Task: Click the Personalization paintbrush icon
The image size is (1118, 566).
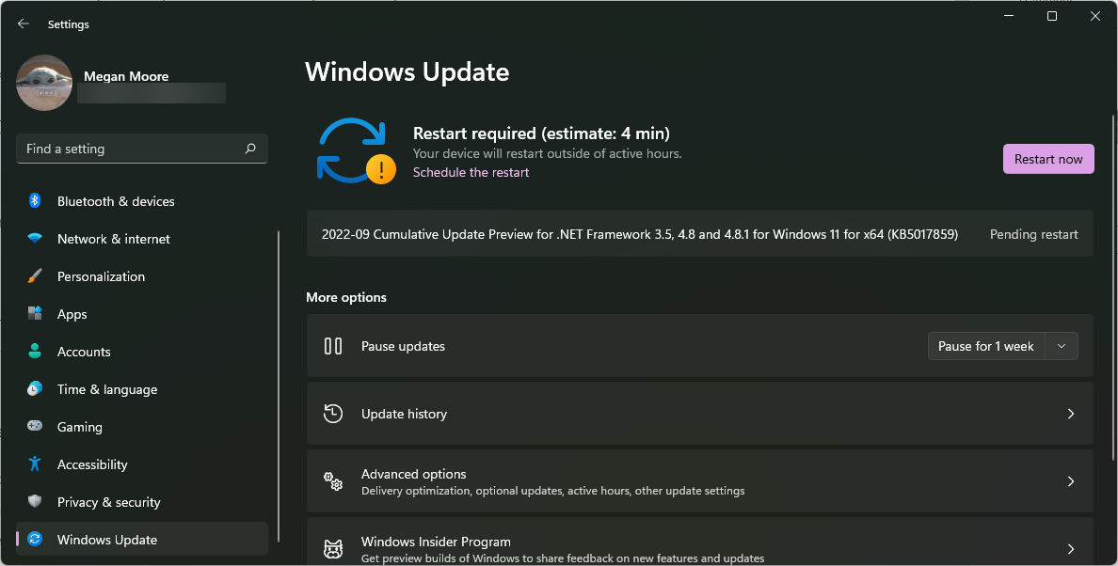Action: (34, 276)
